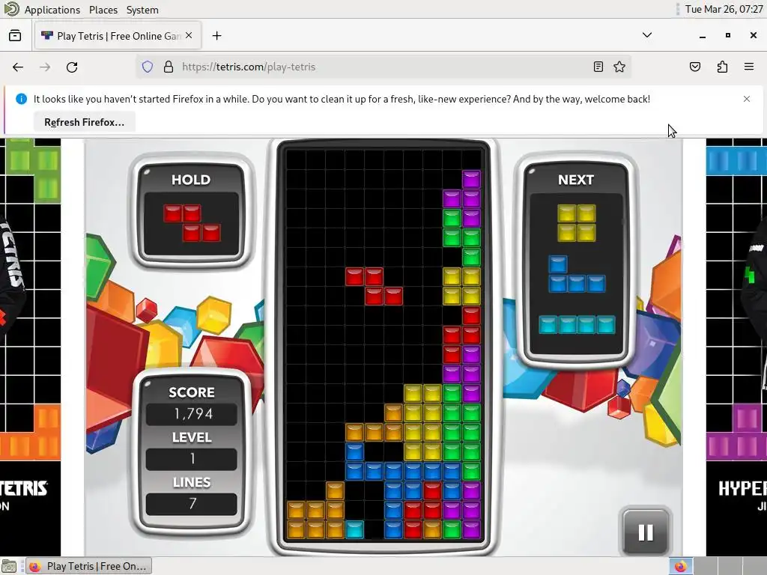Click the LEVEL label
Viewport: 767px width, 575px height.
(192, 437)
